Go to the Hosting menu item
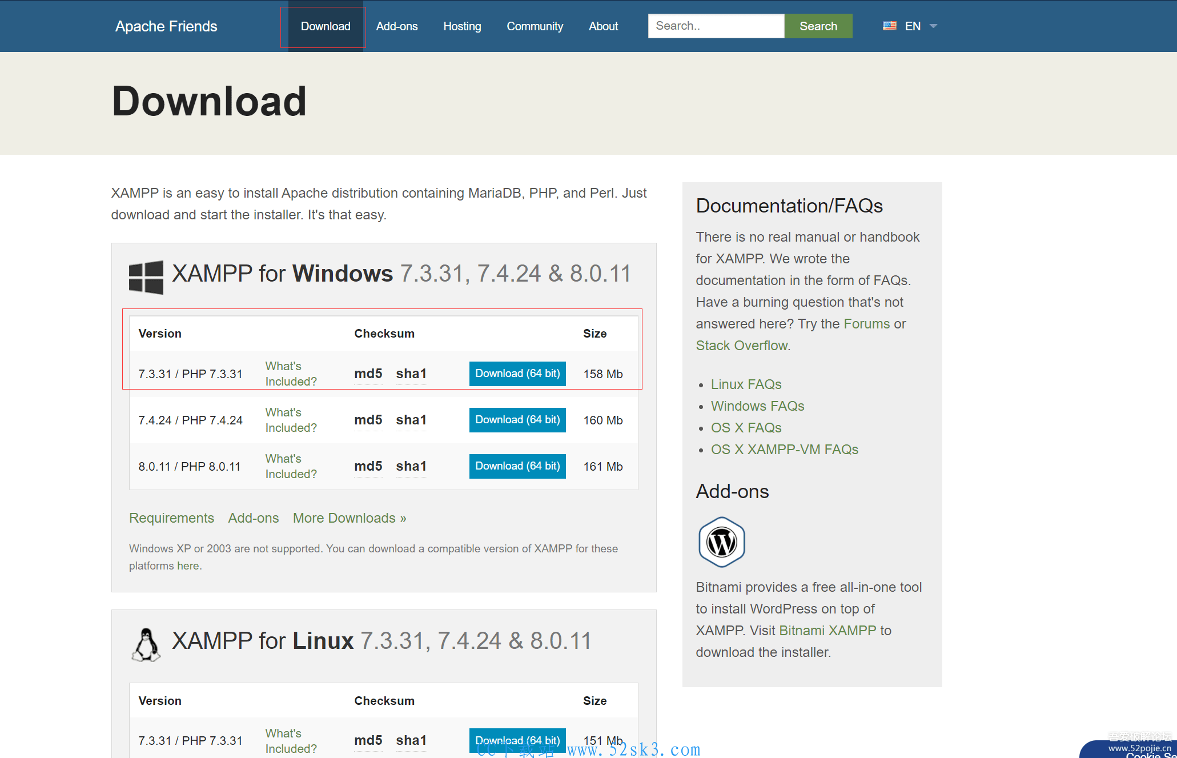The width and height of the screenshot is (1177, 758). pos(462,26)
